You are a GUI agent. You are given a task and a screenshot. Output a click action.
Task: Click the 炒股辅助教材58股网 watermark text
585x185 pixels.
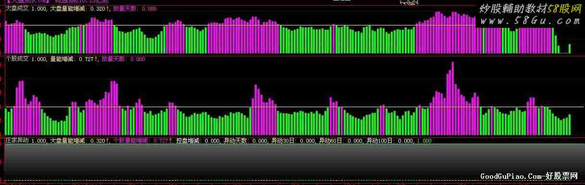tap(531, 8)
